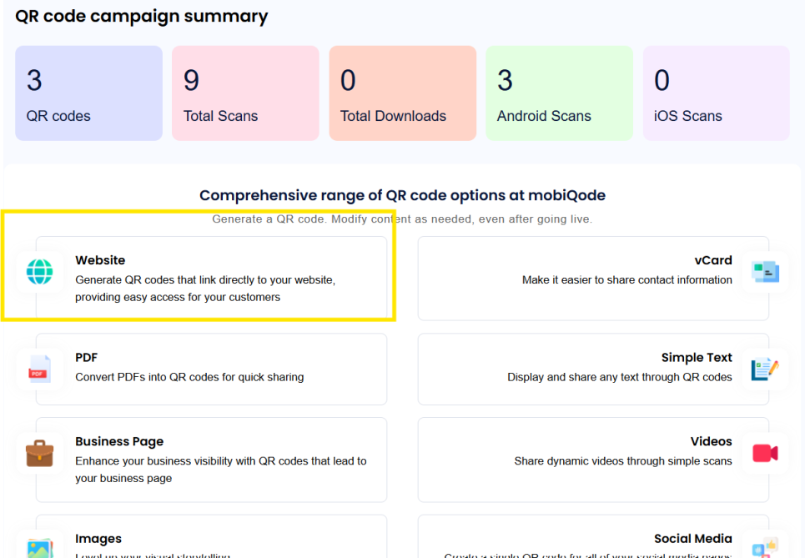Click the Android Scans summary card
The width and height of the screenshot is (805, 558).
pos(559,93)
